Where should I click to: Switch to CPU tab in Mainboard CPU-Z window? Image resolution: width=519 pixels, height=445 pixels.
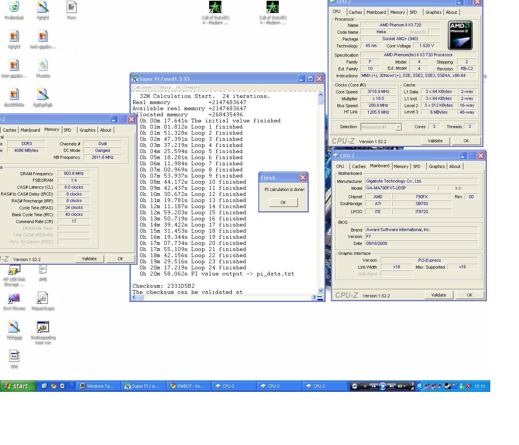[x=340, y=166]
